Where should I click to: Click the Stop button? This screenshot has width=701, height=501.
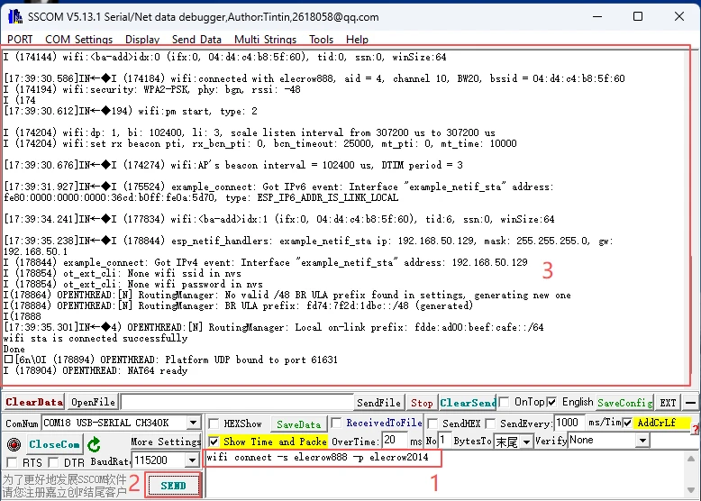tap(422, 403)
